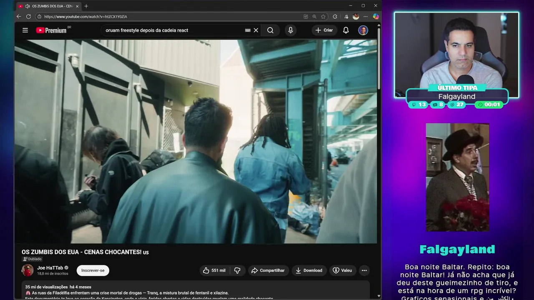534x300 pixels.
Task: Open the browser profile avatar
Action: (x=356, y=17)
